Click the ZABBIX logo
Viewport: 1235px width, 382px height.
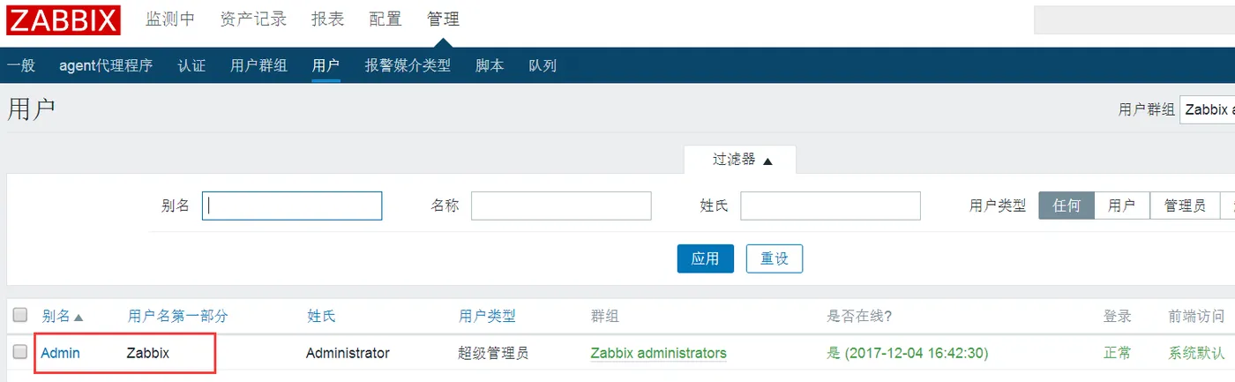63,19
